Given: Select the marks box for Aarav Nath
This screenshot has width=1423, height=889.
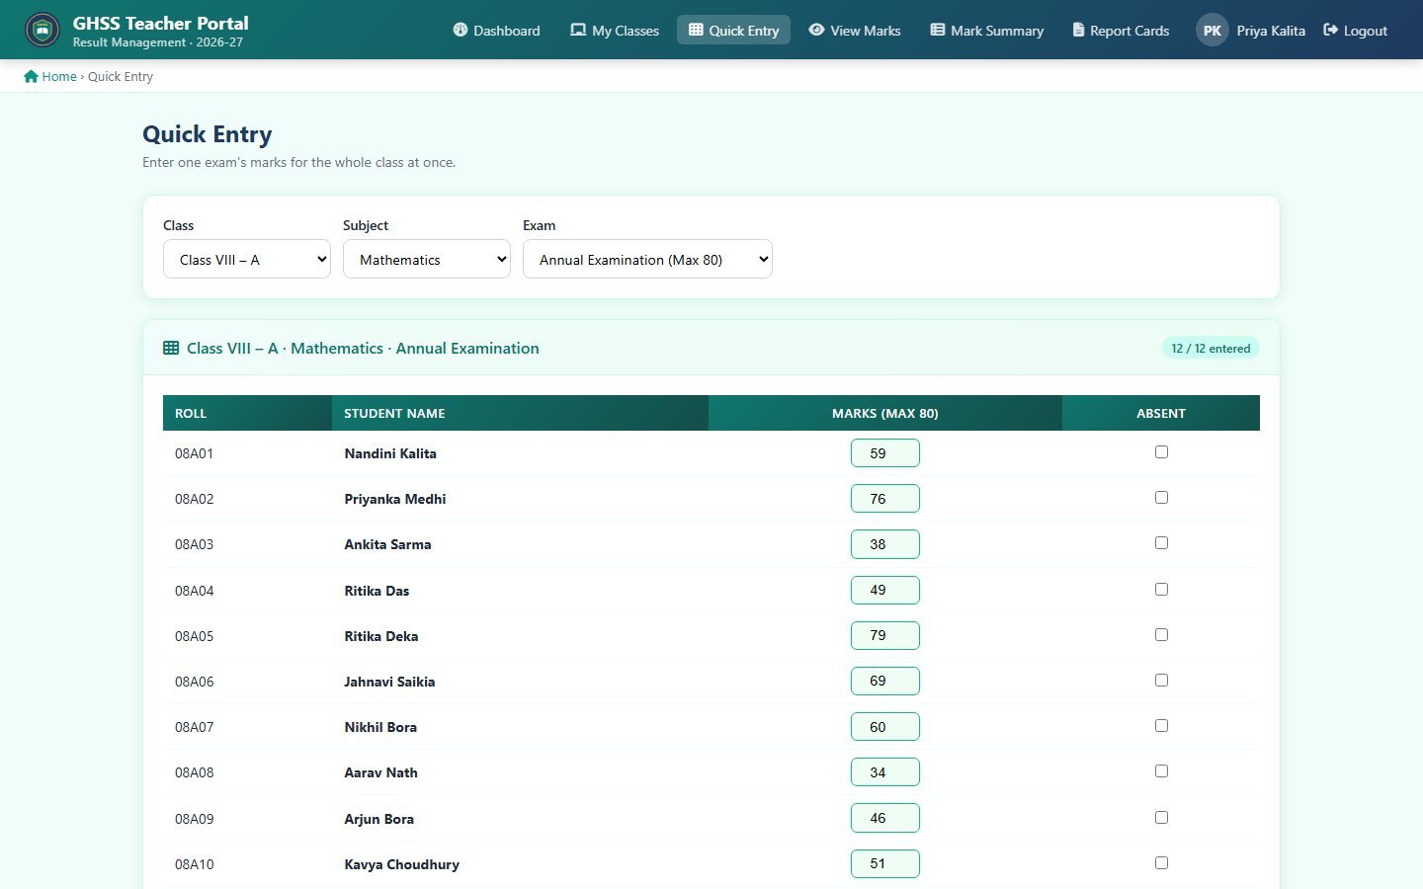Looking at the screenshot, I should 885,772.
